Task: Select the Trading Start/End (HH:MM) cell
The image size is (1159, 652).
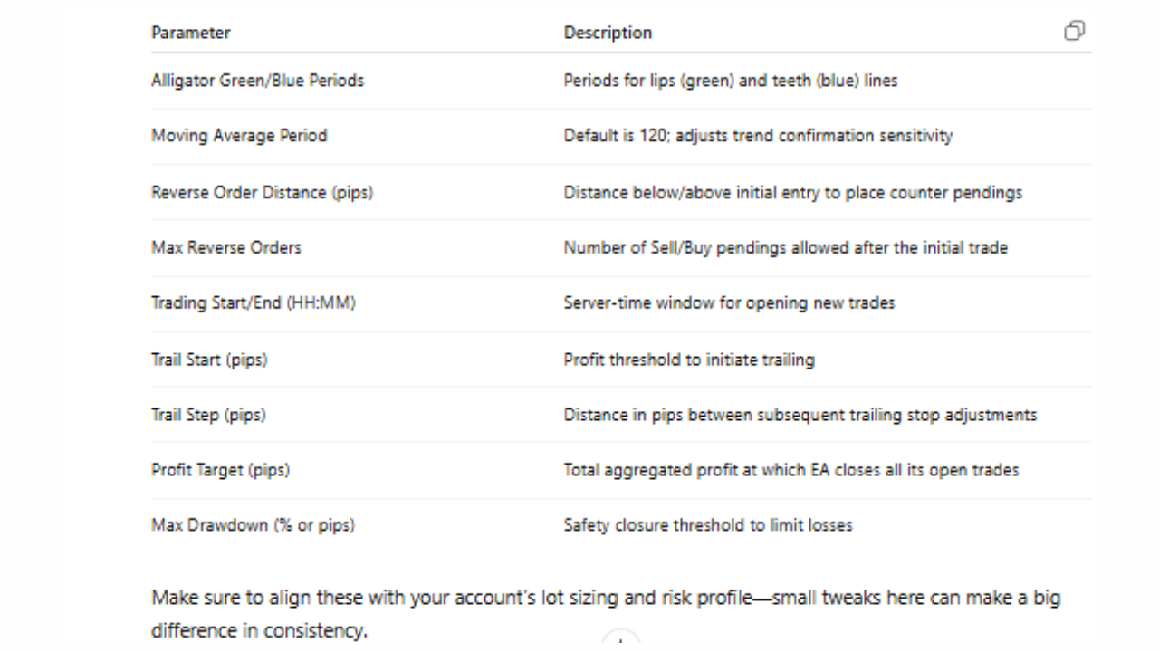Action: tap(254, 303)
